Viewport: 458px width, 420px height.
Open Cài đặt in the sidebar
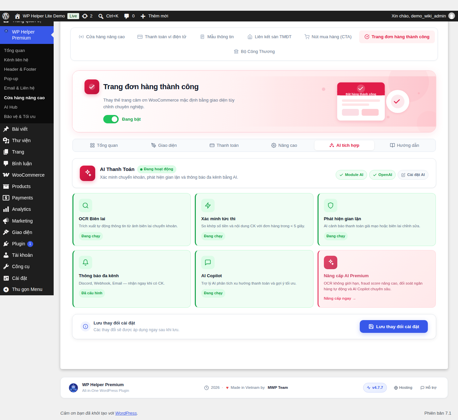tap(27, 278)
